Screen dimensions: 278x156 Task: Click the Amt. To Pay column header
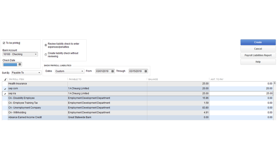tap(217, 79)
